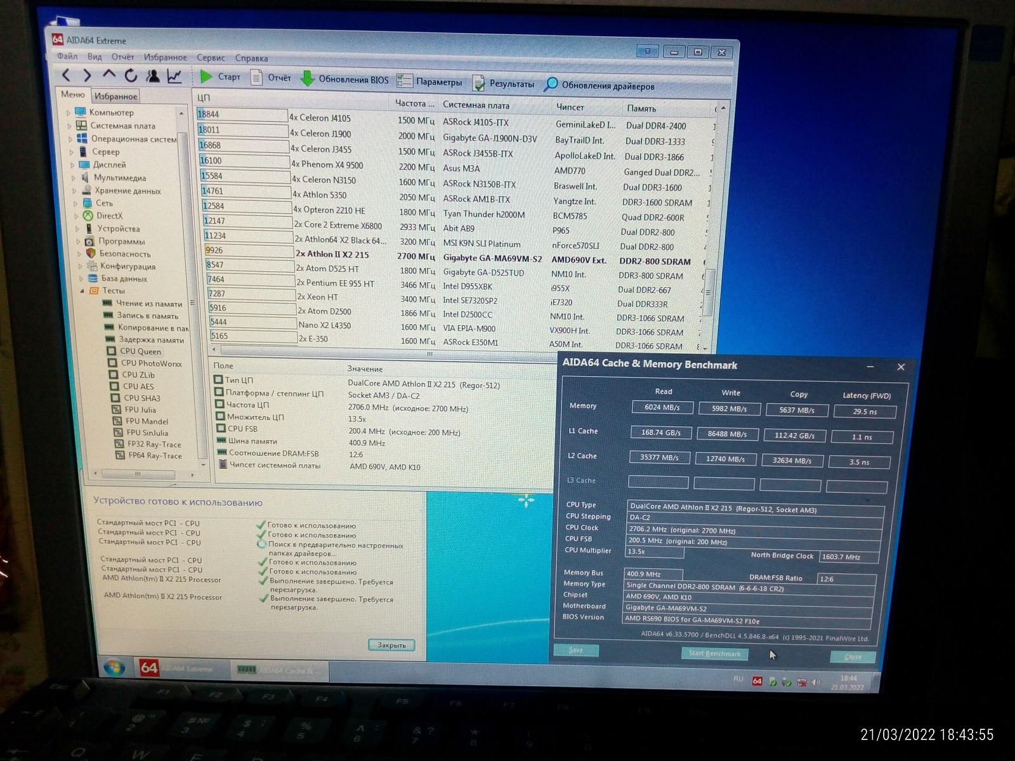Screen dimensions: 1015x761
Task: Open Результаты from the toolbar
Action: (x=504, y=83)
